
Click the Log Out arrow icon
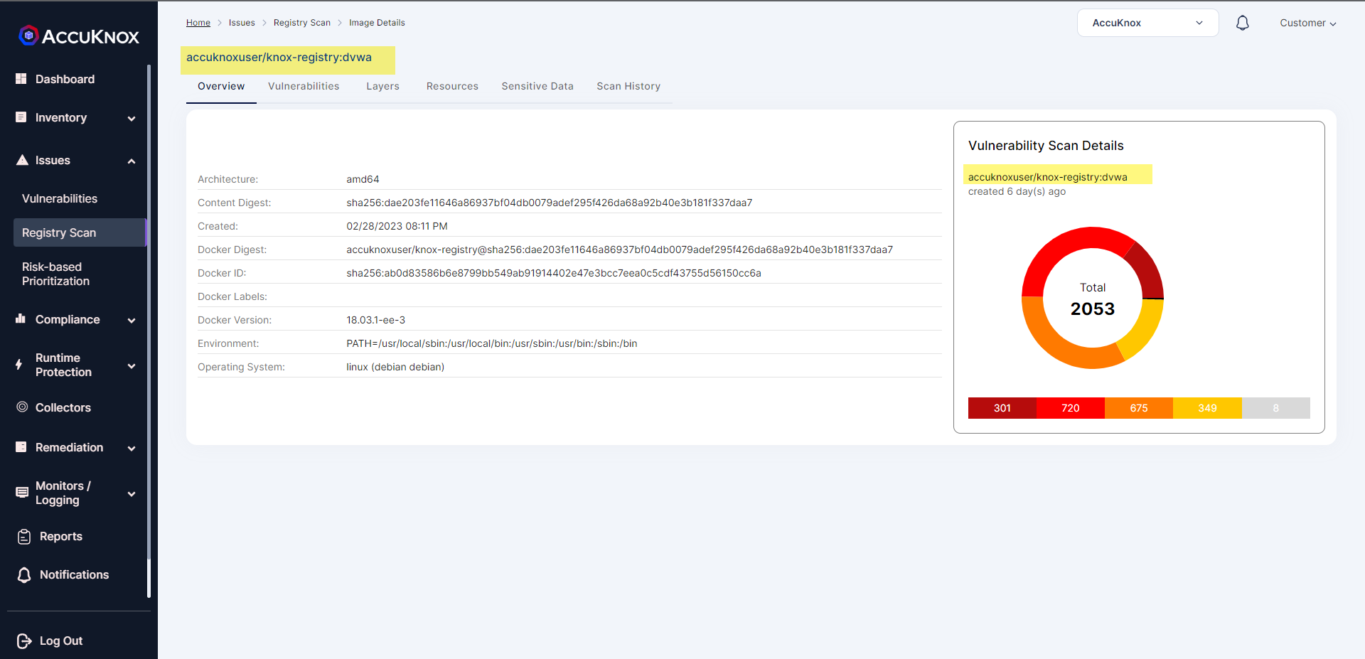[24, 641]
